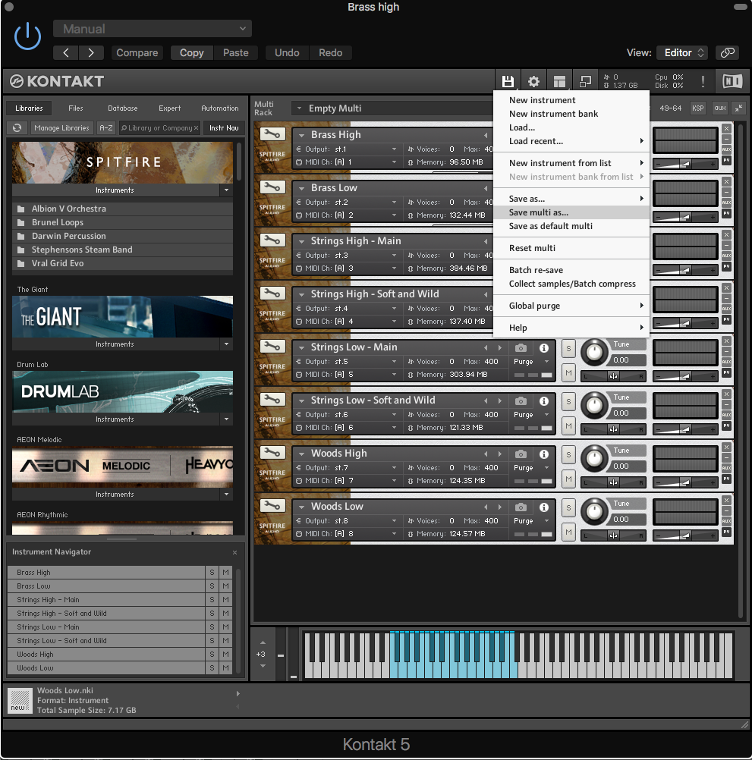Open Kontakt options gear icon
The height and width of the screenshot is (760, 752).
point(533,81)
